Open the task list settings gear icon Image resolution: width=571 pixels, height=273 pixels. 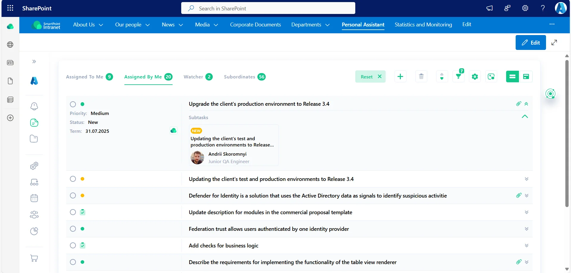475,77
